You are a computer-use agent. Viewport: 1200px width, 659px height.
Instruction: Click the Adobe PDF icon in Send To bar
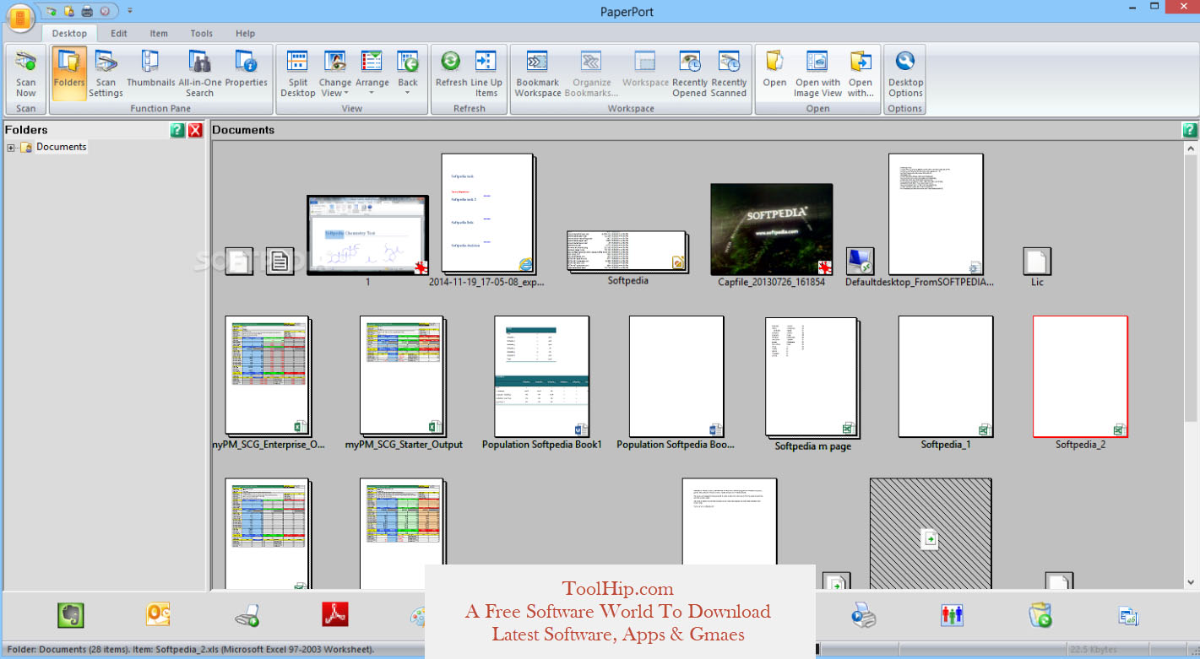[x=335, y=615]
